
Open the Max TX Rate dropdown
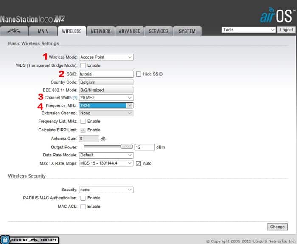click(106, 163)
